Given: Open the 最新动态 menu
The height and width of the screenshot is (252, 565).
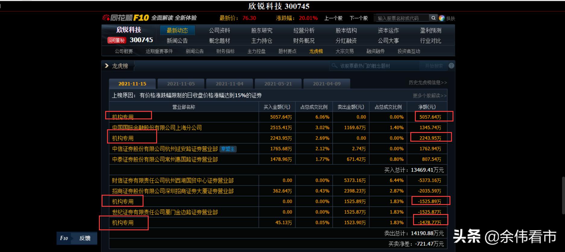Looking at the screenshot, I should click(x=177, y=30).
